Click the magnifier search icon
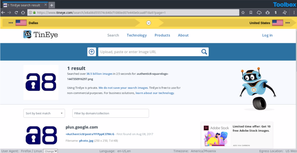297x153 pixels. 204,52
